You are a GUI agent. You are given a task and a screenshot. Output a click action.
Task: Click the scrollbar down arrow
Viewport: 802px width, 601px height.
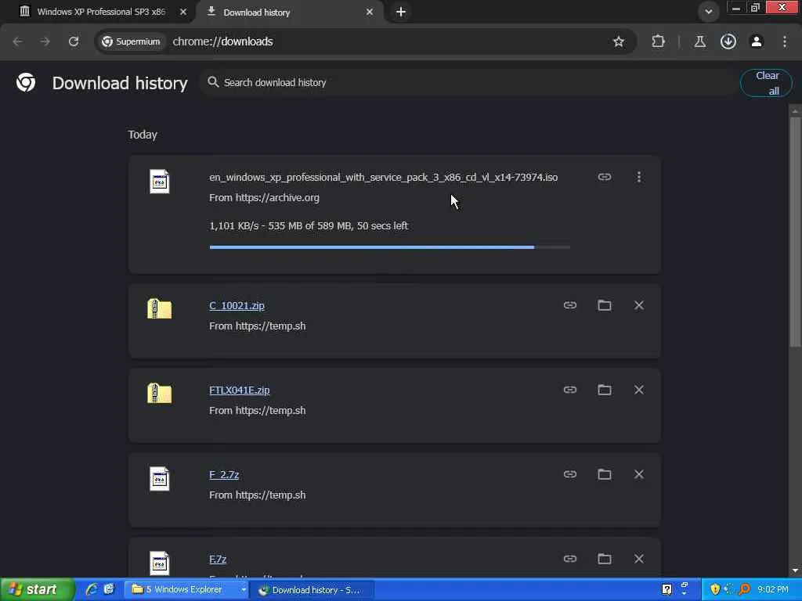point(795,570)
